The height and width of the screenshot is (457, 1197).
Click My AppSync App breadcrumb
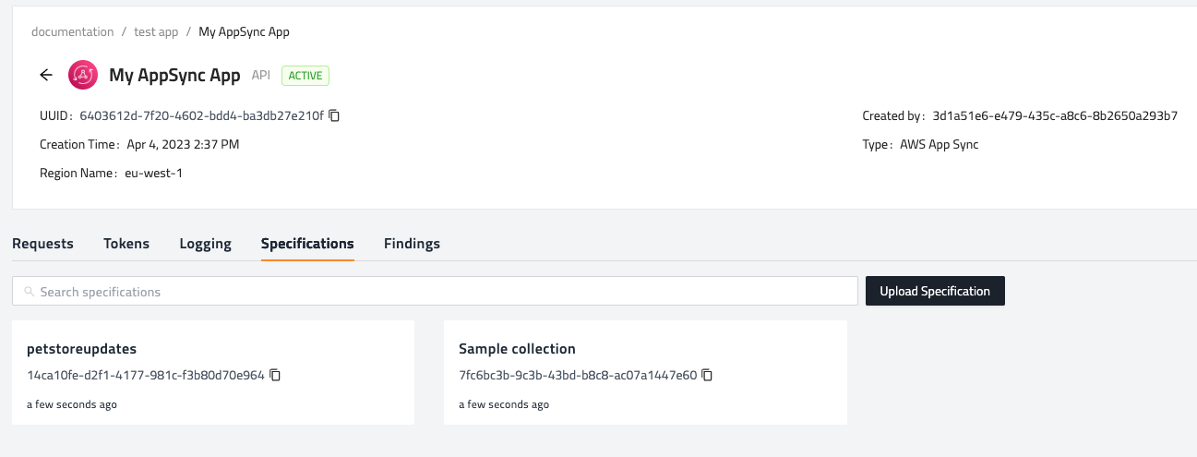tap(244, 31)
